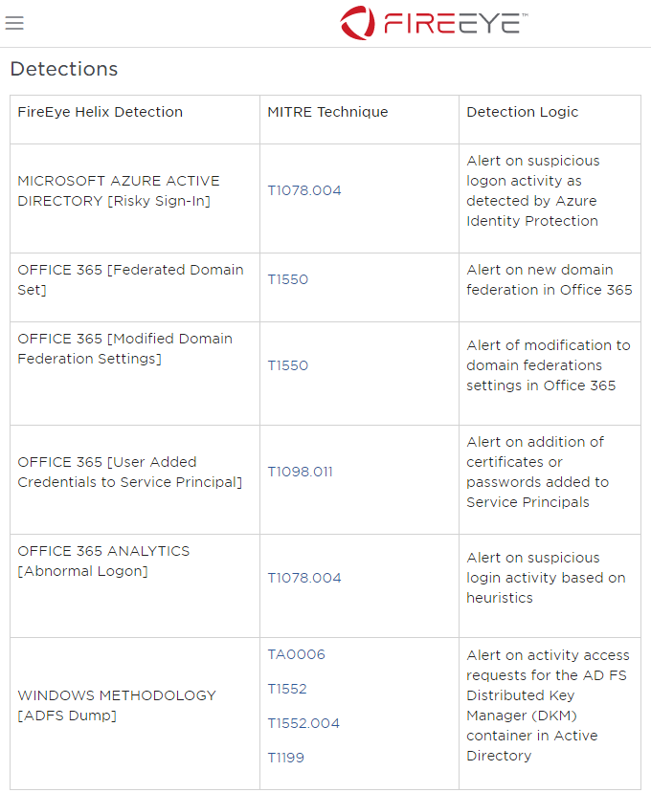Select the Office 365 Federated Domain Set cell
This screenshot has height=793, width=651.
(130, 279)
